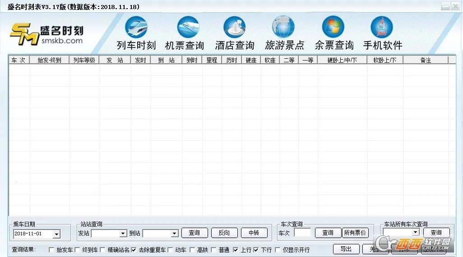This screenshot has width=463, height=257.
Task: Click the 反向 reverse button
Action: point(224,233)
